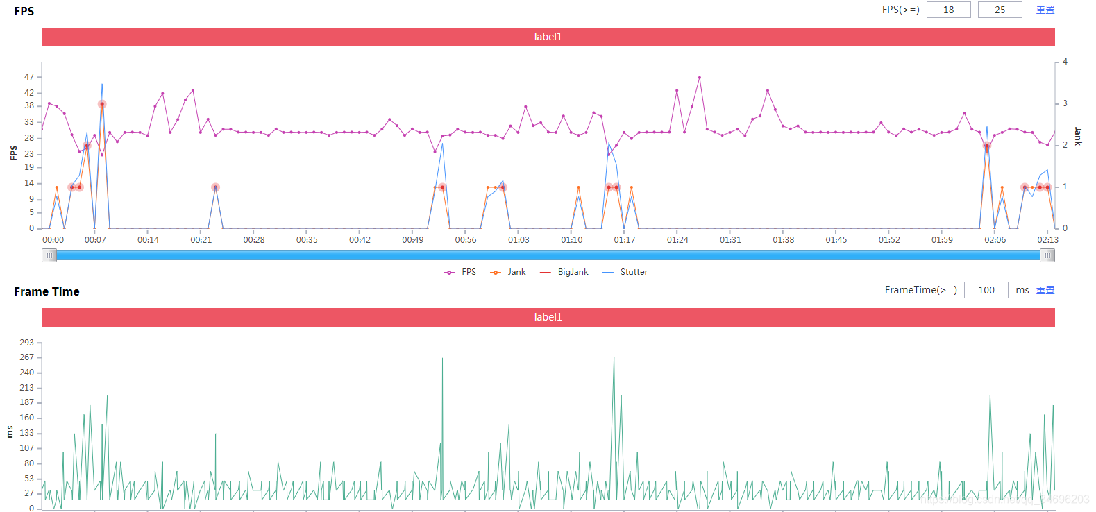Click the 293 value on ms y-axis

(26, 343)
